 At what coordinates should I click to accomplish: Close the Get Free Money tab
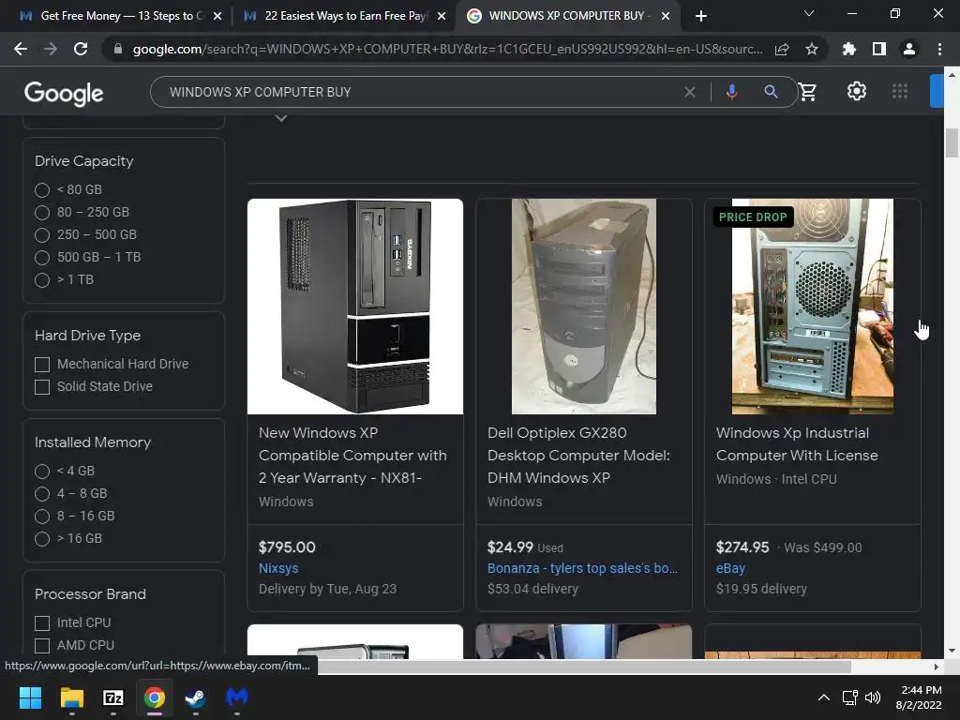217,16
